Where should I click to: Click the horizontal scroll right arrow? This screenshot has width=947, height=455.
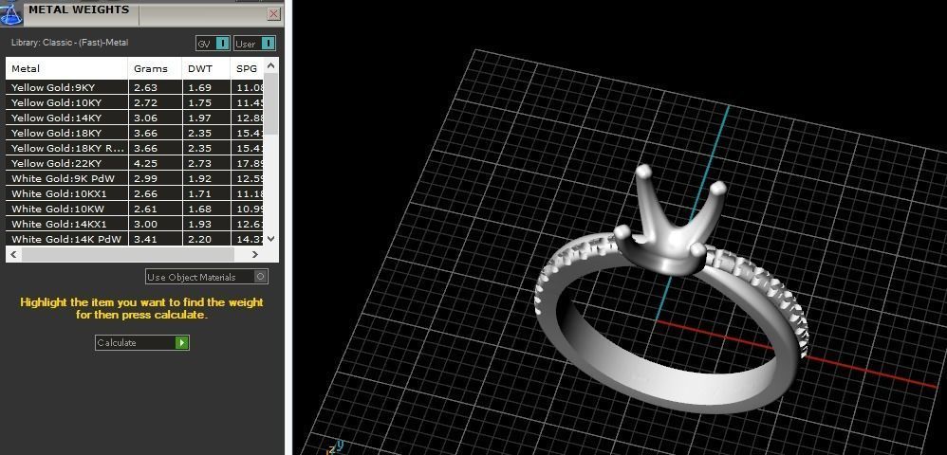point(255,255)
